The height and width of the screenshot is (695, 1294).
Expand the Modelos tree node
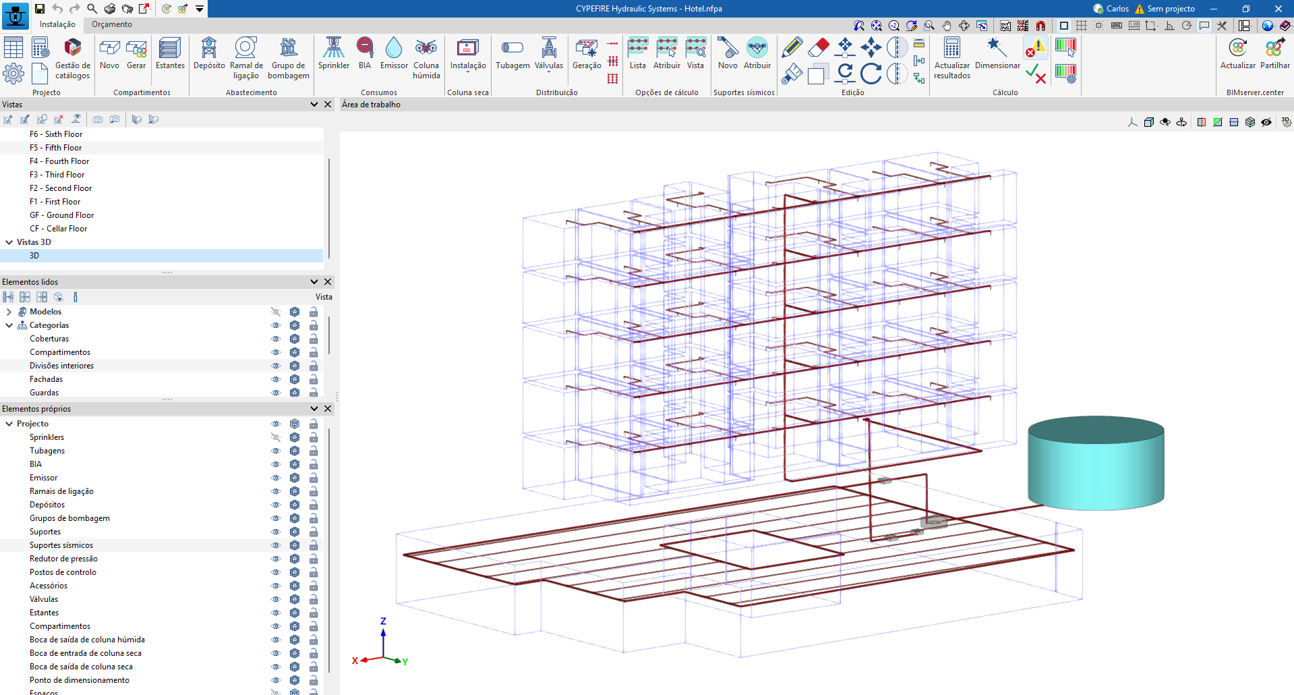click(9, 312)
